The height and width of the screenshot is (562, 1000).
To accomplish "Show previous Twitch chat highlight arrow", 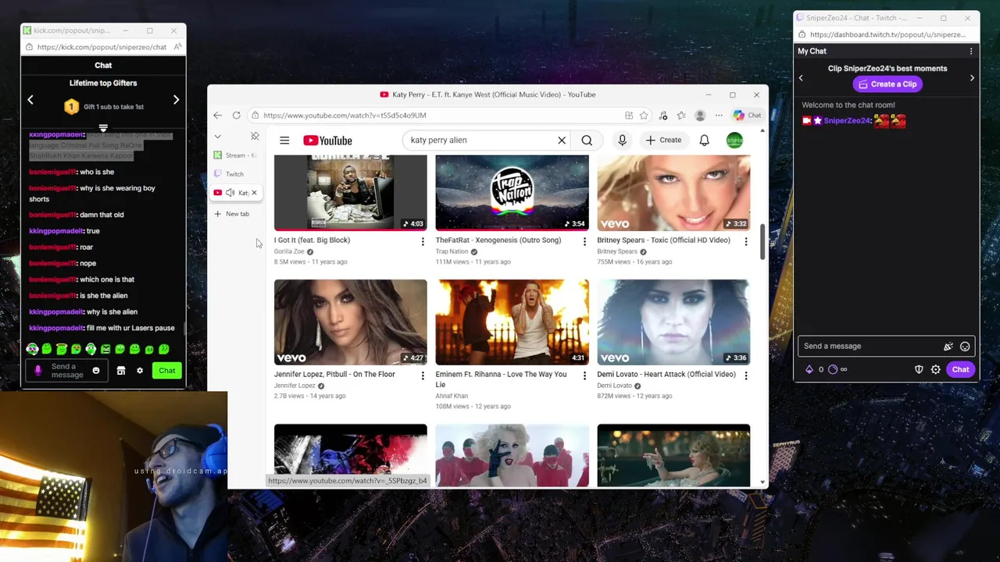I will point(801,78).
